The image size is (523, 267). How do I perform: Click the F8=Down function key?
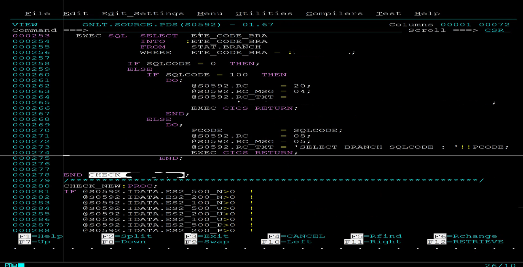pyautogui.click(x=124, y=241)
